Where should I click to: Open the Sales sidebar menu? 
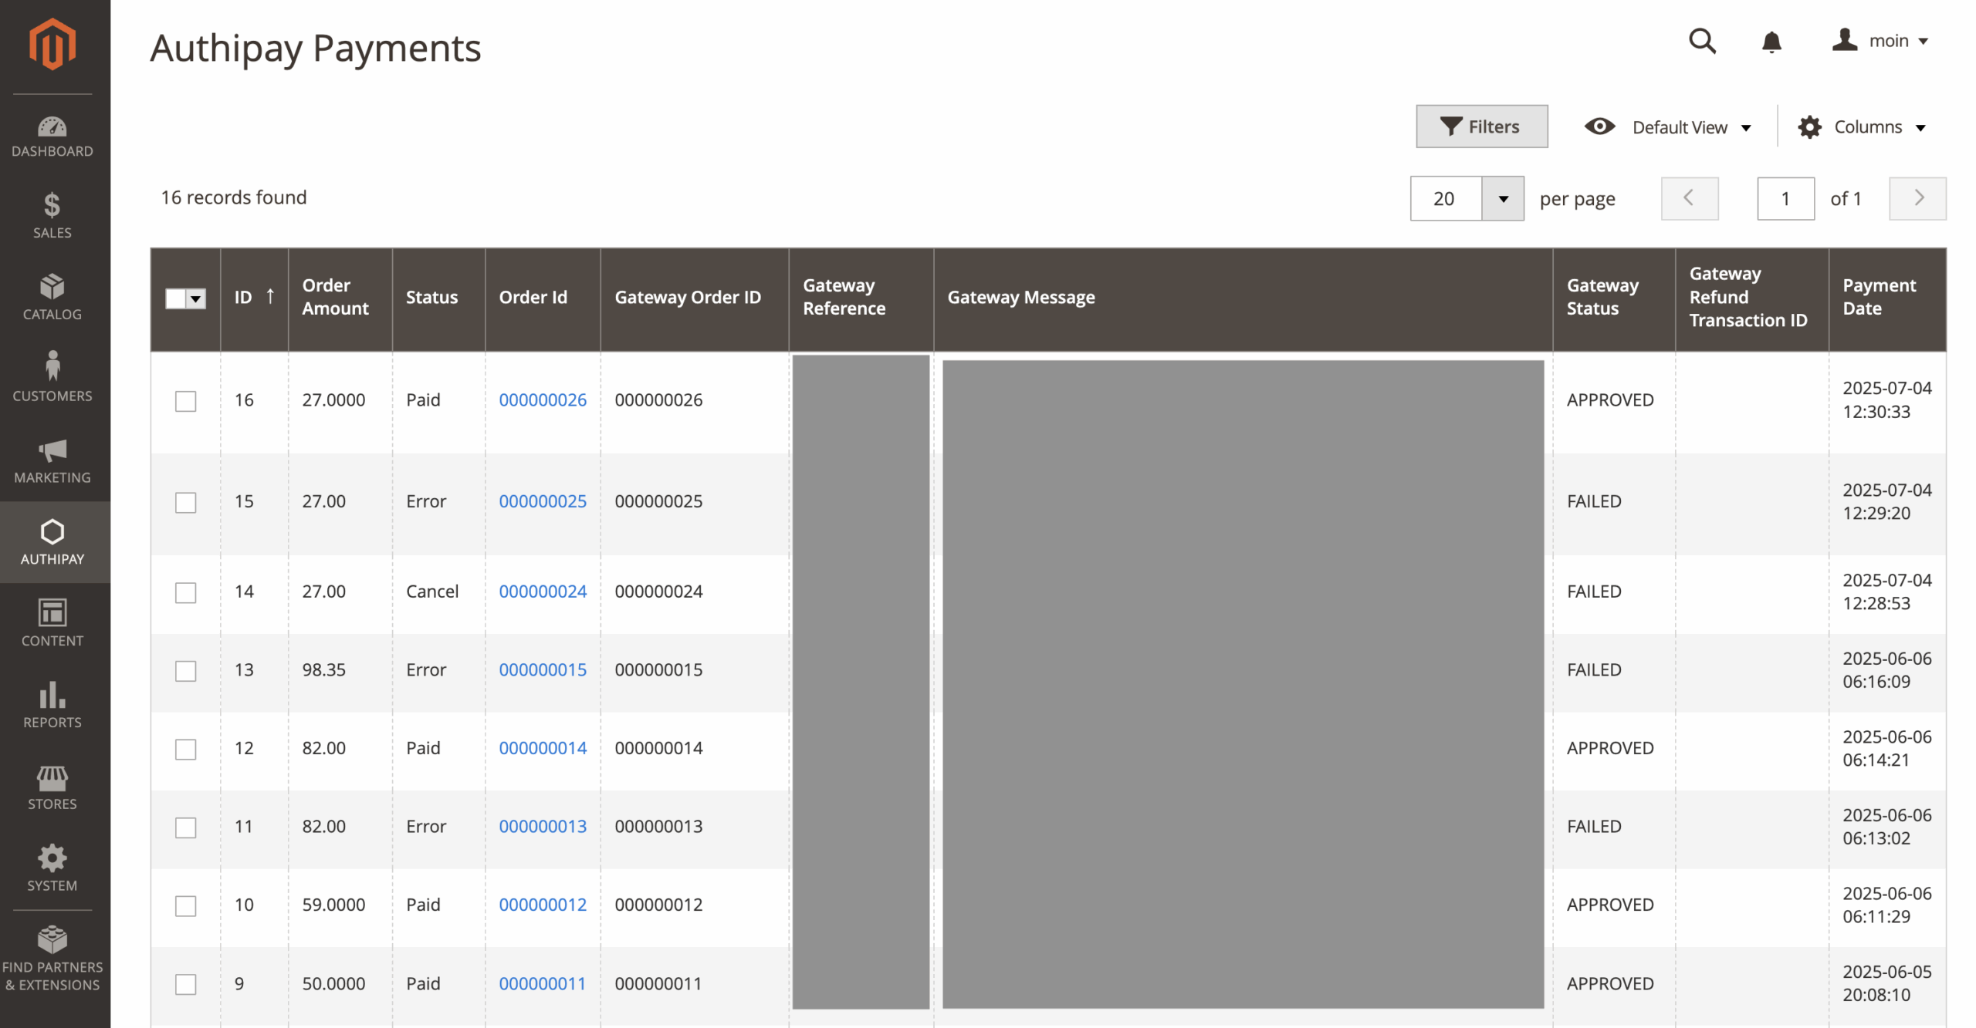(52, 217)
